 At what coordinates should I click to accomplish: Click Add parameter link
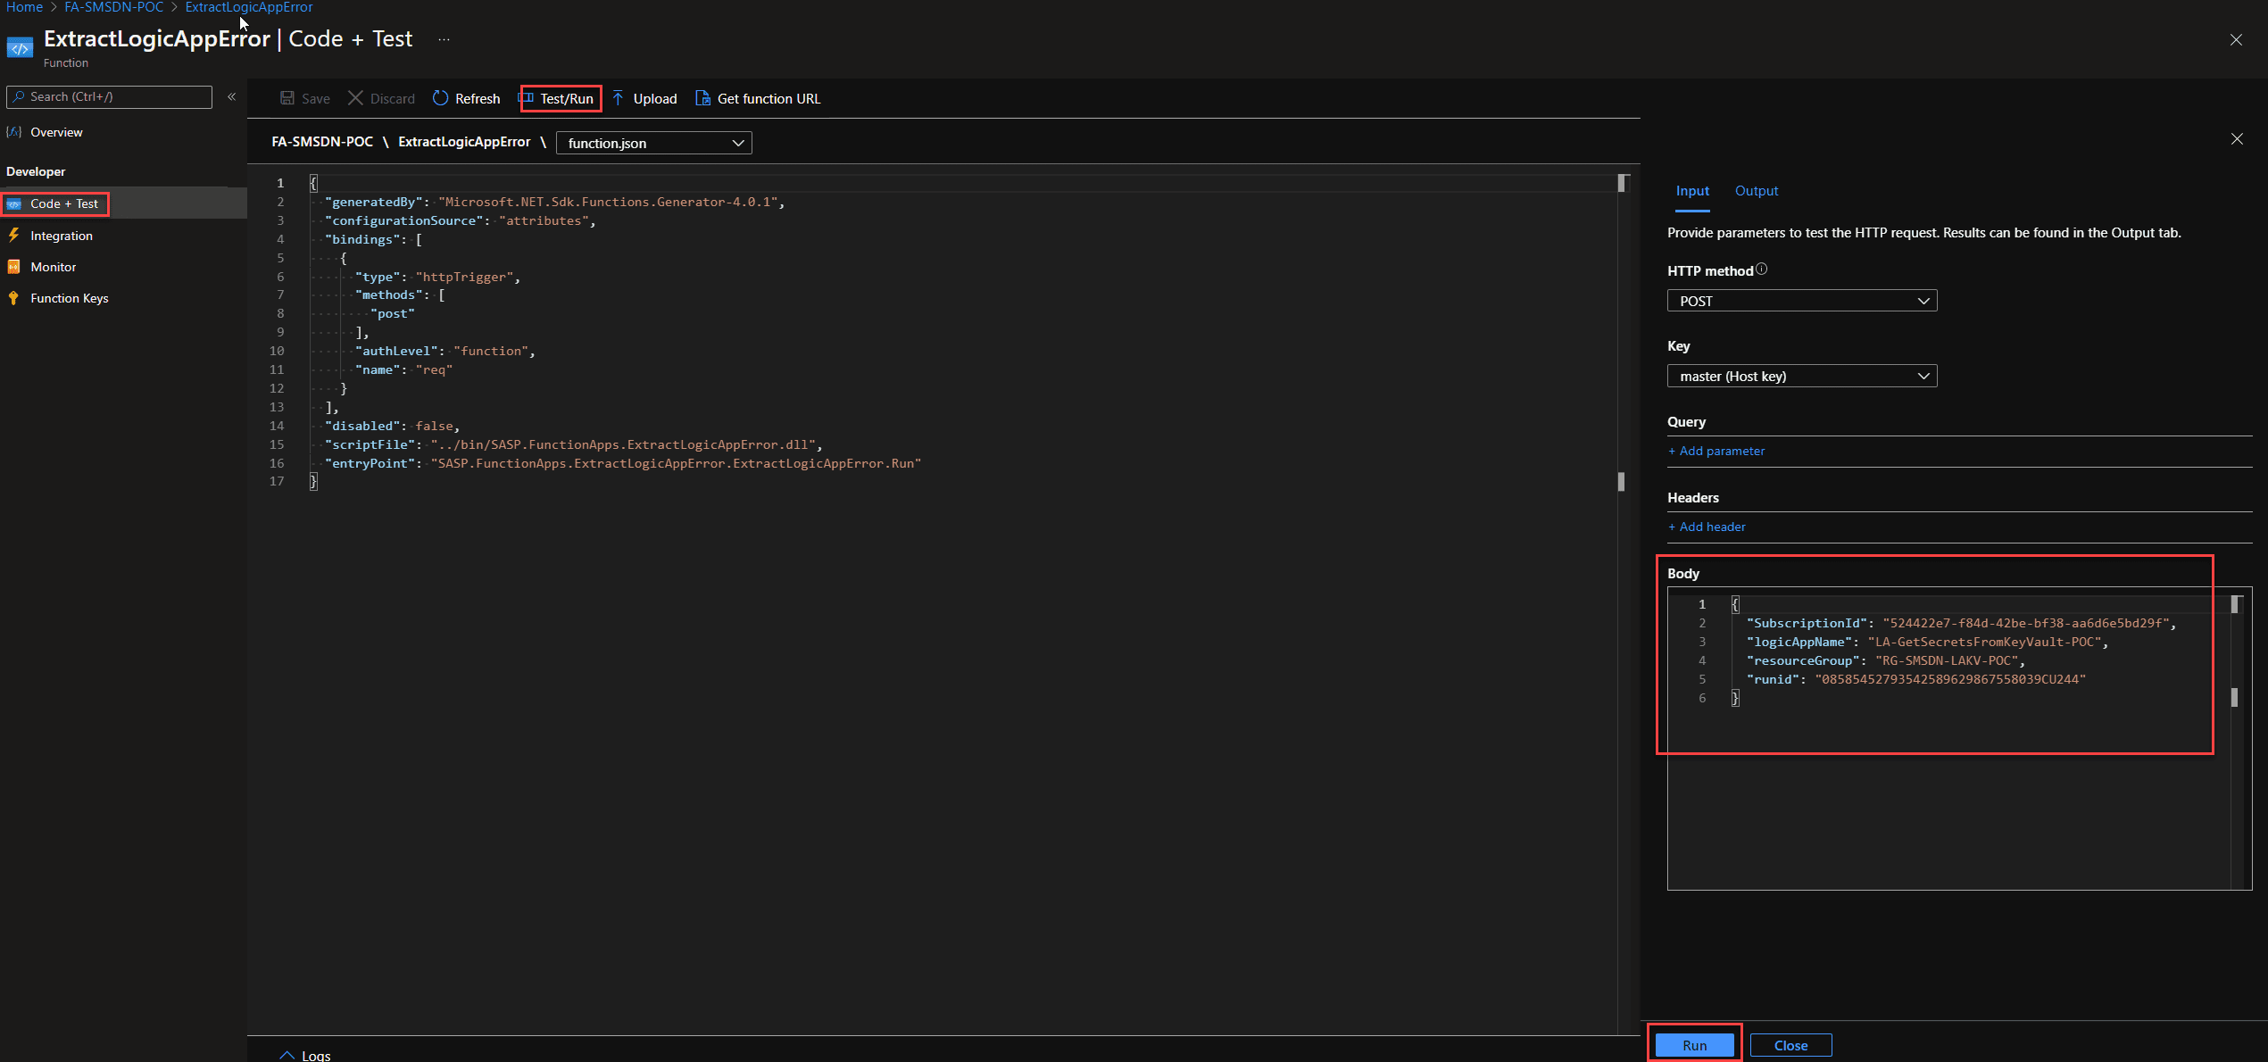pos(1716,452)
